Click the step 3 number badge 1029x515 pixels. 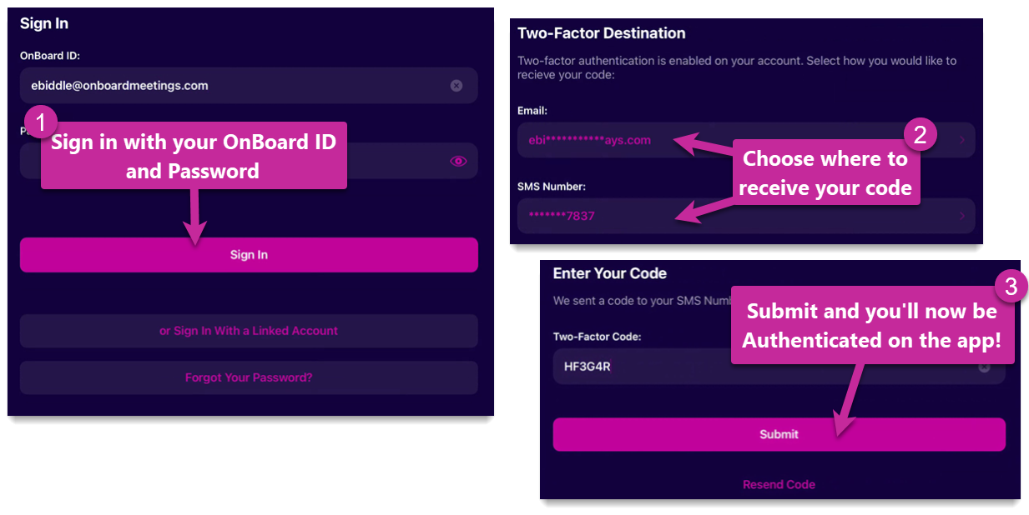pos(1011,287)
